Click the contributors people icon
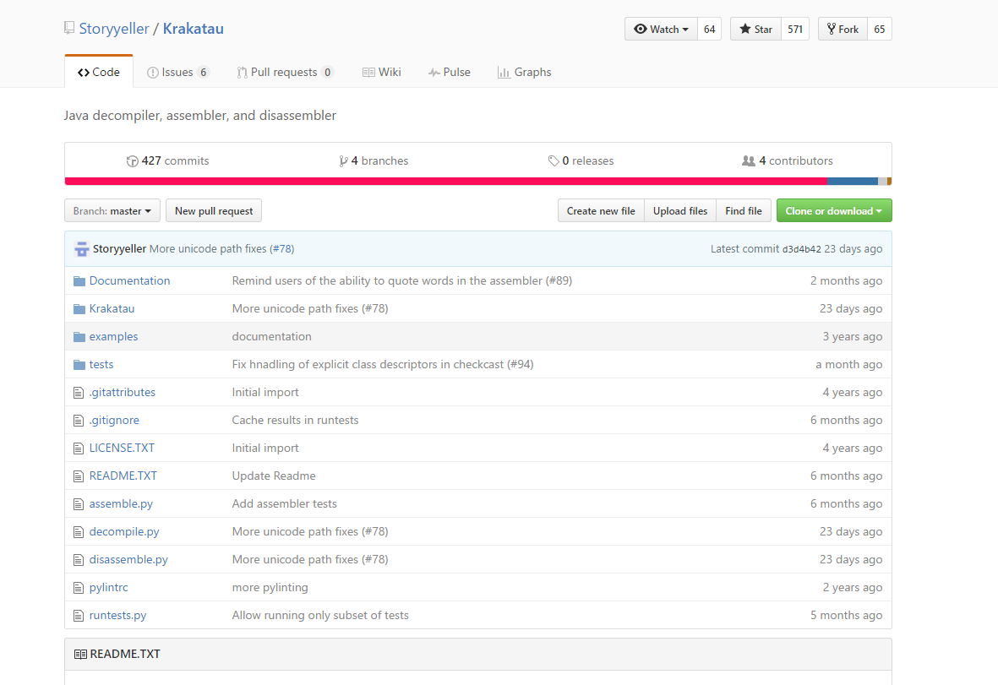998x685 pixels. pyautogui.click(x=749, y=161)
